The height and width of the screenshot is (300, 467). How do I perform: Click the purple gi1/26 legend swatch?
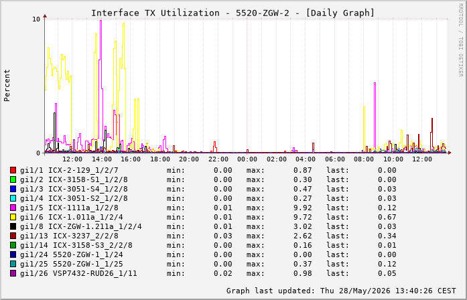coord(13,273)
